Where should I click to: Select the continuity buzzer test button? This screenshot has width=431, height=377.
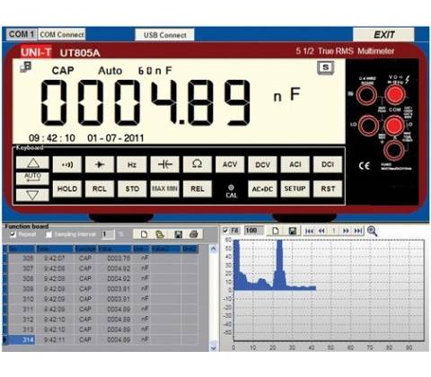[x=67, y=164]
